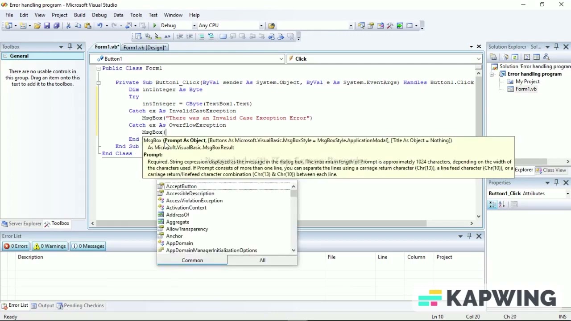Open the Button1 class name dropdown
The width and height of the screenshot is (571, 321).
pyautogui.click(x=281, y=58)
